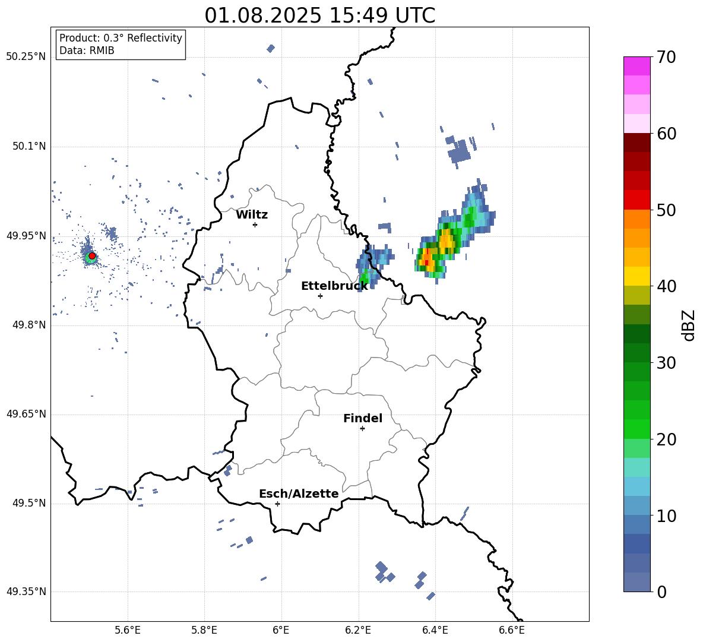The image size is (703, 642).
Task: Click the Wiltz city label
Action: click(252, 215)
